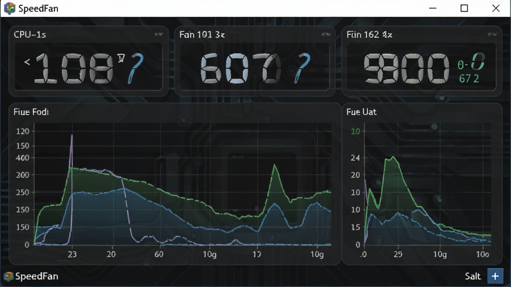511x287 pixels.
Task: Click the green peak in the right chart
Action: (x=393, y=157)
